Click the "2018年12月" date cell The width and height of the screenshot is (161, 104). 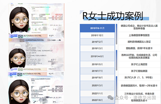tap(97, 35)
